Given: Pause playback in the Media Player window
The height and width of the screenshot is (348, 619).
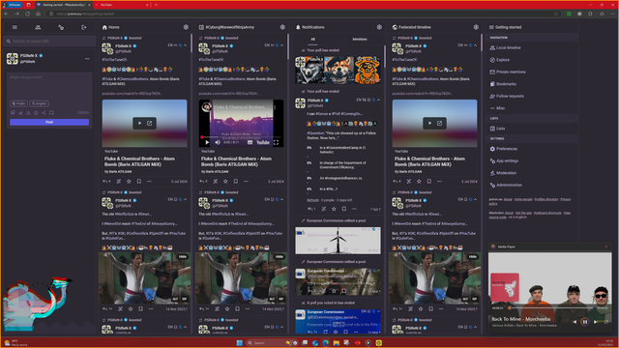Looking at the screenshot, I should pos(584,322).
